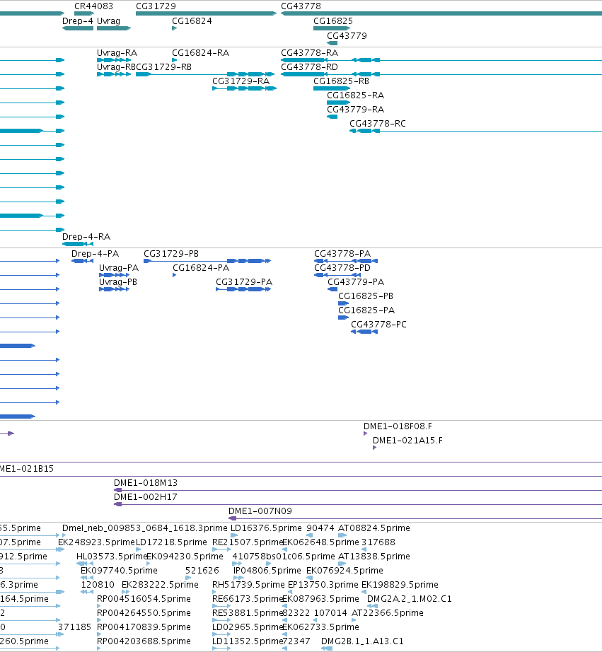Screen dimensions: 602x652
Task: Click the EK248923.5prime EST label
Action: pos(96,542)
